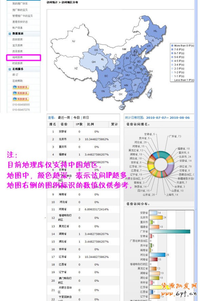
Task: Click 'More than 8 IP(s)' legend swatch
Action: tap(172, 46)
